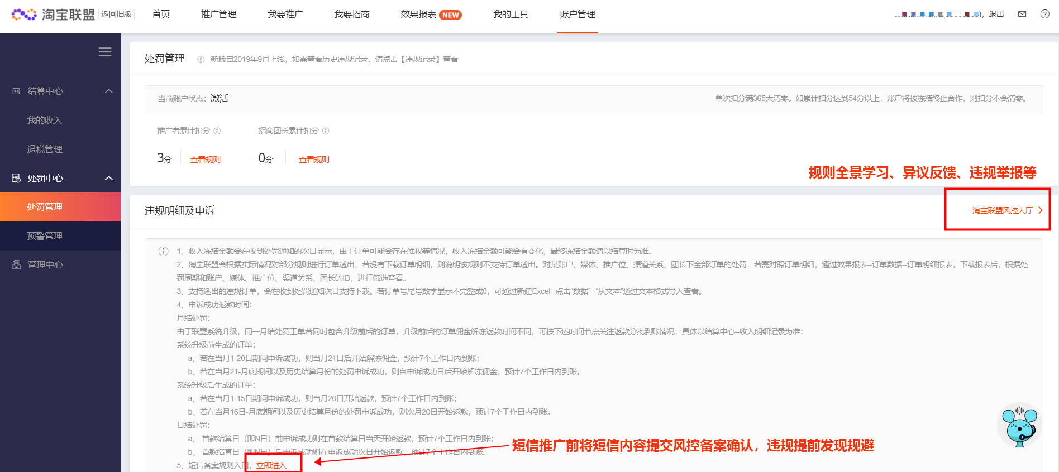Click the NEW badge on 效果报表

click(451, 15)
